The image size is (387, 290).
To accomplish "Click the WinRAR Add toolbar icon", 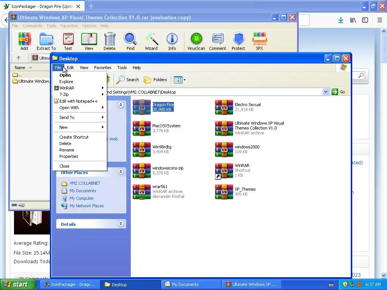I will click(x=24, y=42).
